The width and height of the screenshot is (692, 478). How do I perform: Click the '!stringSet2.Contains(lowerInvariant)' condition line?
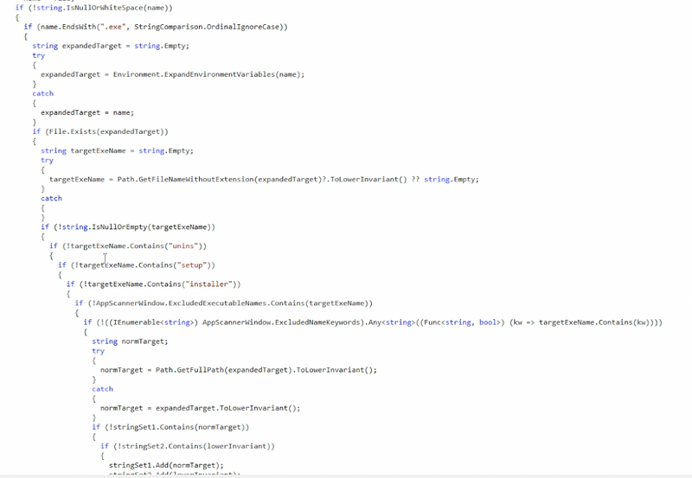tap(188, 446)
